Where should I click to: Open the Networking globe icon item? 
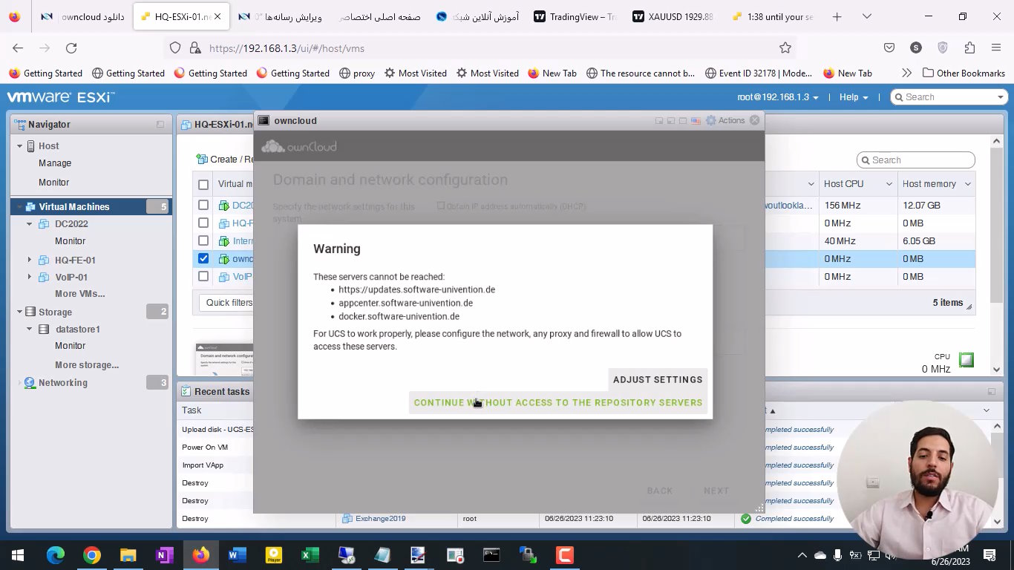(x=30, y=383)
